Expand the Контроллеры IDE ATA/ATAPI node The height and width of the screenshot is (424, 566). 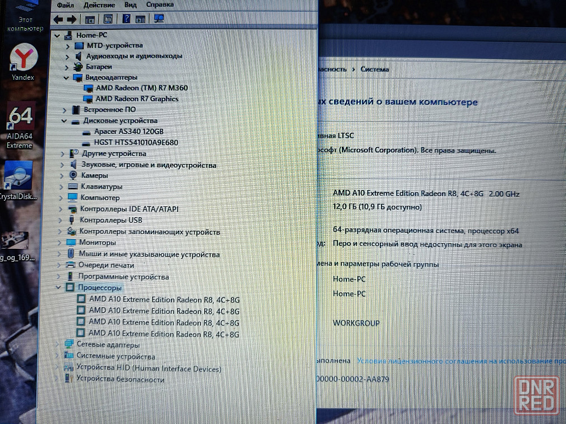coord(61,209)
